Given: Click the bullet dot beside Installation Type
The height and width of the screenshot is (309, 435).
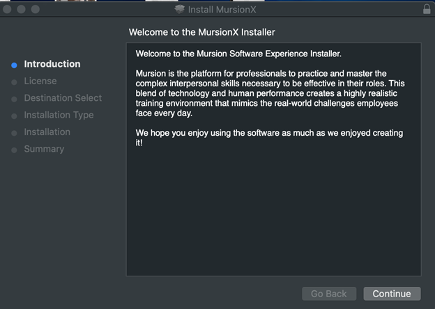Looking at the screenshot, I should pos(14,116).
